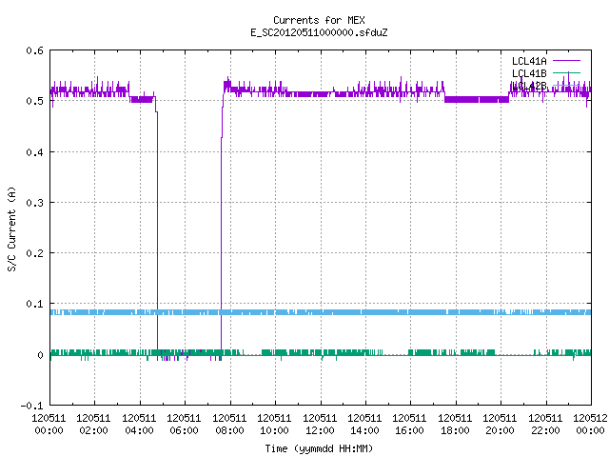Click the 0.4 y-axis tick label
The width and height of the screenshot is (609, 457).
click(34, 152)
